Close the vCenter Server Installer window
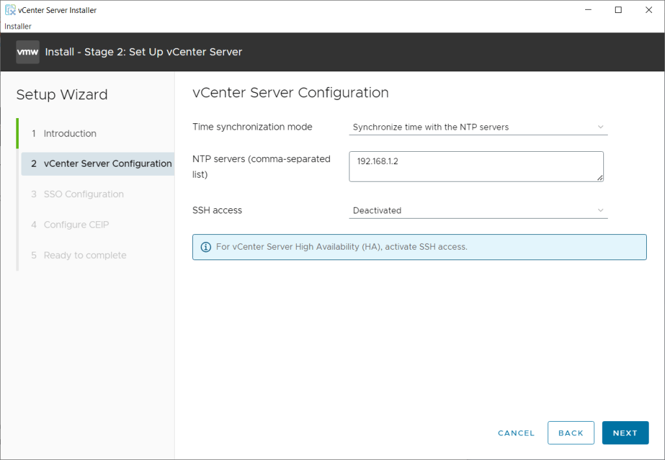Image resolution: width=665 pixels, height=460 pixels. point(648,10)
